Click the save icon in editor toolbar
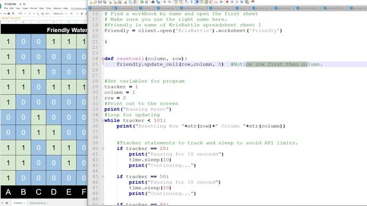This screenshot has width=367, height=206. tap(99, 2)
